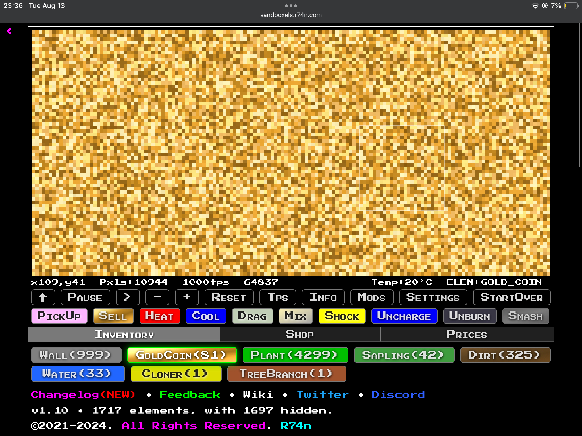Open the Info lookup
The image size is (582, 436).
[x=323, y=297]
